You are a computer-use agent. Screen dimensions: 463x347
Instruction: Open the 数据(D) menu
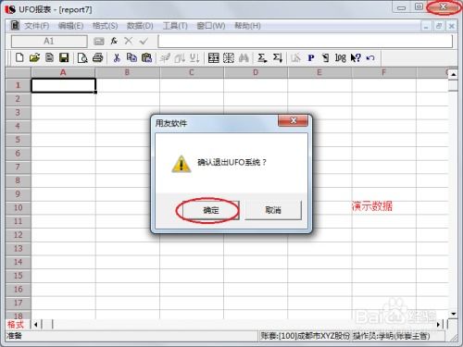pos(140,26)
